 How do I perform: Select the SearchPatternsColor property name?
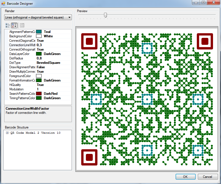tap(22, 94)
